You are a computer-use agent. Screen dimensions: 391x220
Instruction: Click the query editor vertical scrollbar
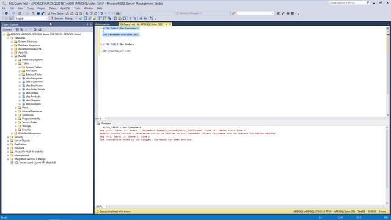[388, 72]
